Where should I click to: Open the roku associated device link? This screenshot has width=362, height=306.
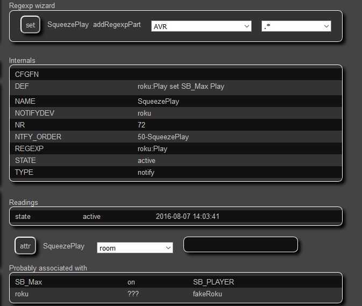(22, 294)
